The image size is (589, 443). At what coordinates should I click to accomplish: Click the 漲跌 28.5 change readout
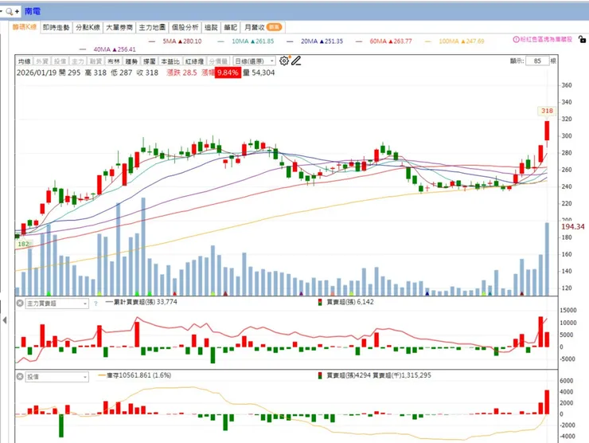pos(181,73)
